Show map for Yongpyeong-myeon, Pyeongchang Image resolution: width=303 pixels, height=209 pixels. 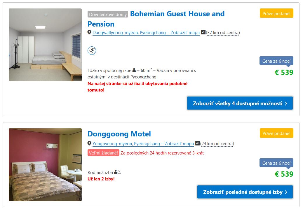(143, 144)
